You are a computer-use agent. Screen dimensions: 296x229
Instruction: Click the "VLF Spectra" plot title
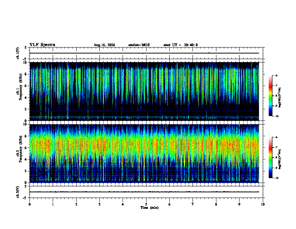tap(42, 45)
